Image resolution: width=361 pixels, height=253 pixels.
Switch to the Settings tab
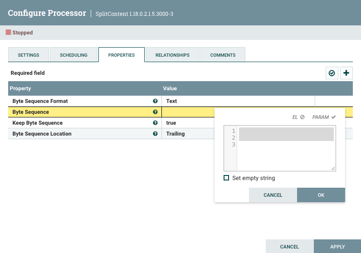pos(29,55)
